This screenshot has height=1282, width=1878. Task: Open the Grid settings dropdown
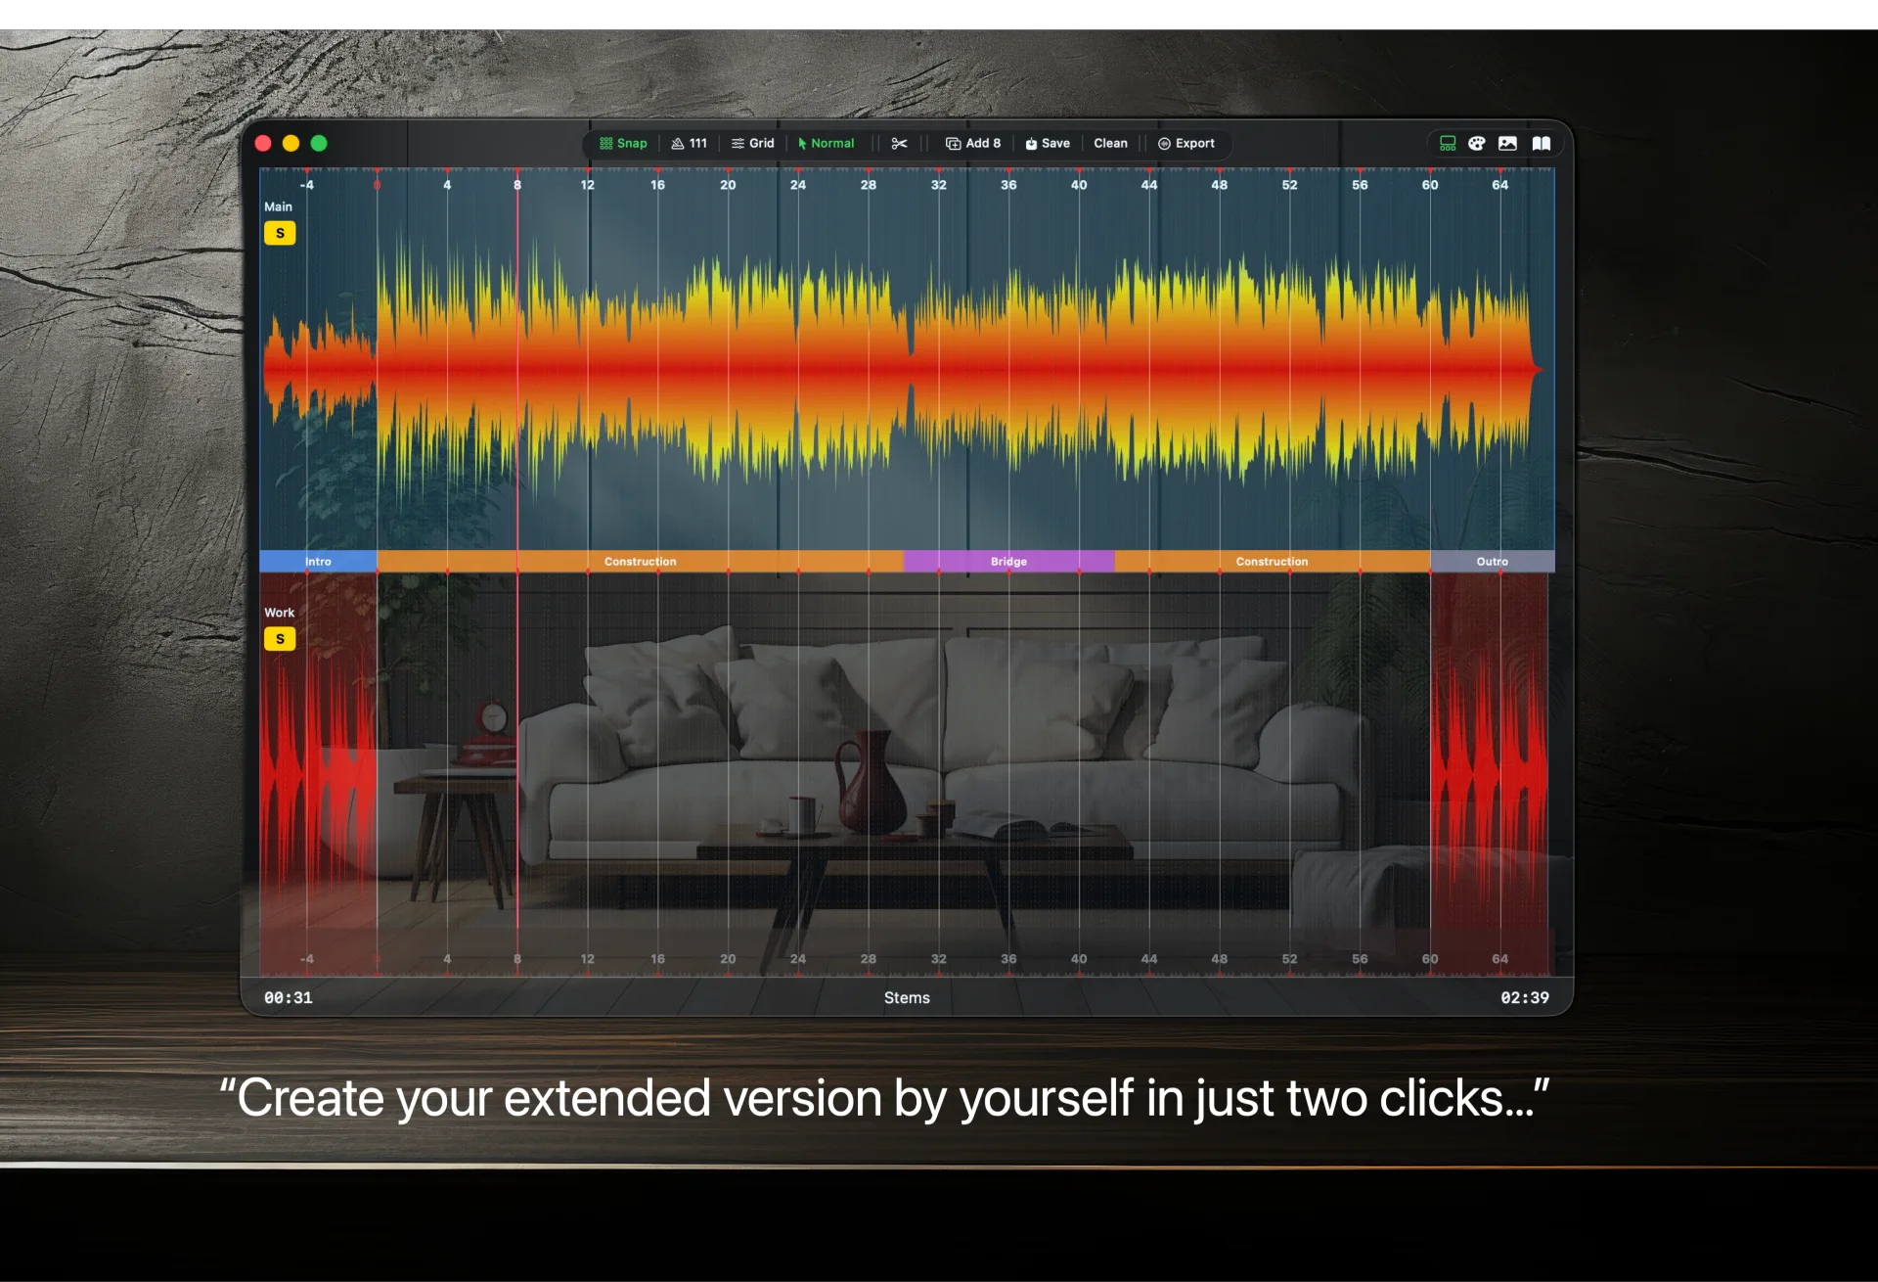point(752,143)
